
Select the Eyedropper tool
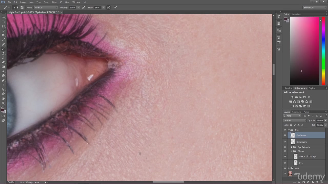(x=3, y=40)
